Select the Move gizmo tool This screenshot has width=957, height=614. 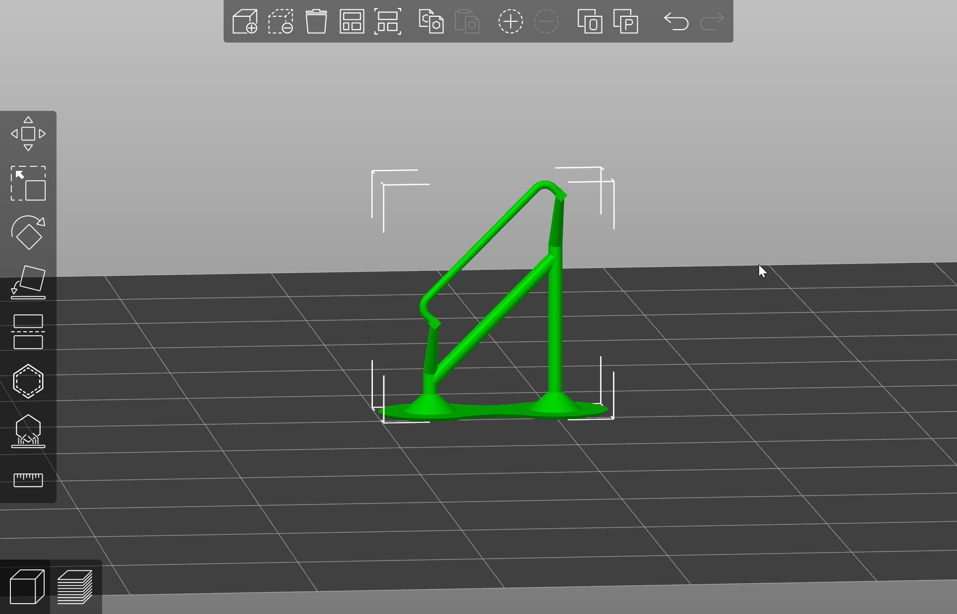point(28,134)
